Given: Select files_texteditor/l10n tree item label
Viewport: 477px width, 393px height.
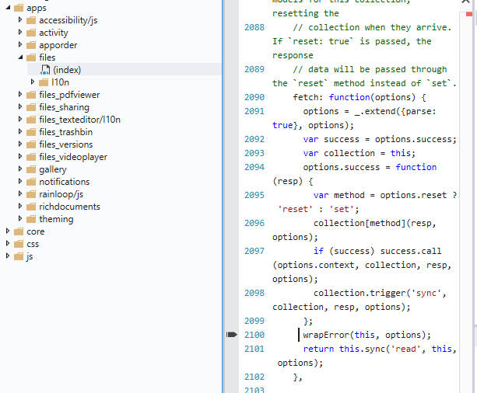Looking at the screenshot, I should click(x=79, y=120).
